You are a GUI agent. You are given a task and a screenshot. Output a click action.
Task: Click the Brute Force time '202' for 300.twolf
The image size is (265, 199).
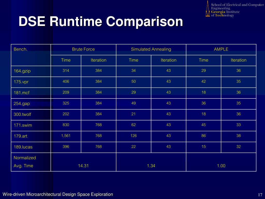click(x=66, y=114)
